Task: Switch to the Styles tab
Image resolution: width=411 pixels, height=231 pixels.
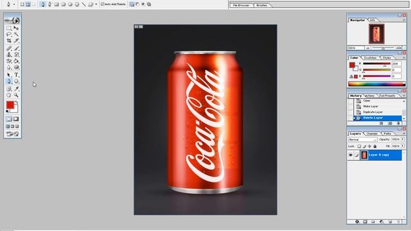Action: point(387,58)
